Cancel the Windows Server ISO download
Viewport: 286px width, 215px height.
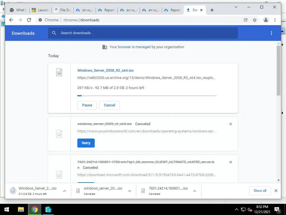tap(109, 105)
